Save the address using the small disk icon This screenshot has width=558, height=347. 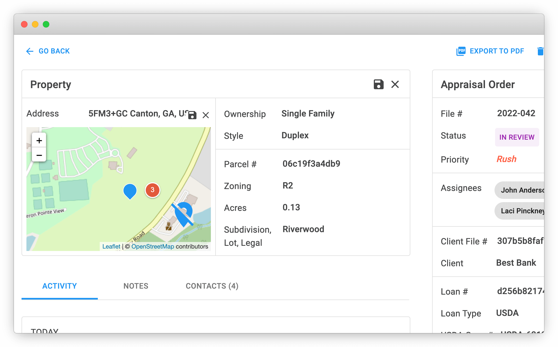coord(192,115)
